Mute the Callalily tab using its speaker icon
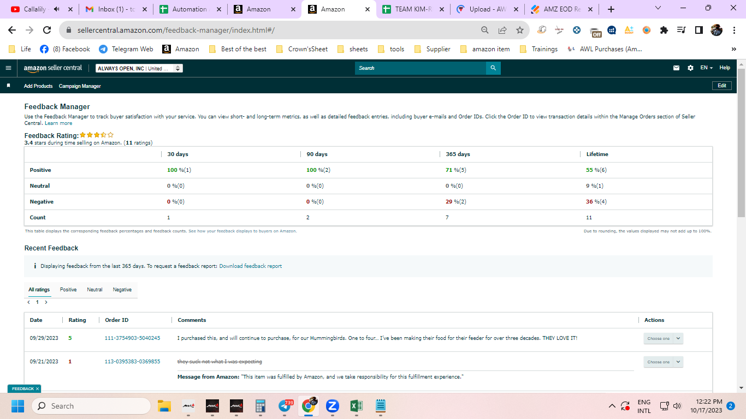 point(56,9)
